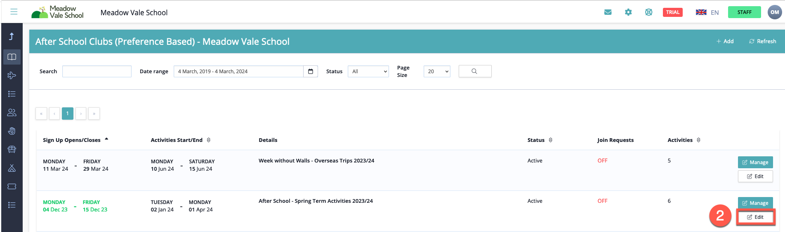Open the hamburger menu in the header

coord(14,12)
